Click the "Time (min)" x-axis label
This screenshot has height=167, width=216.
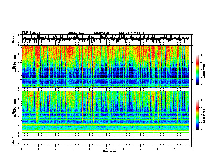click(109, 151)
